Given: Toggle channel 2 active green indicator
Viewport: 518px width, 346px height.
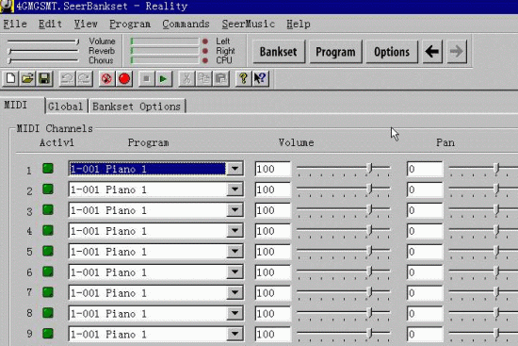Looking at the screenshot, I should 48,189.
